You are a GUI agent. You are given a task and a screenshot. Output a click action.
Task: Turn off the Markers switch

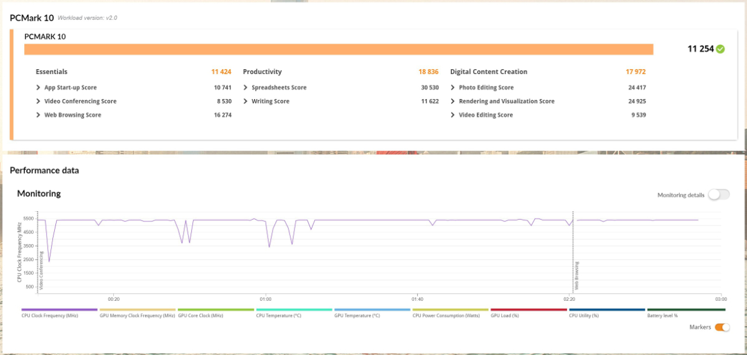coord(722,327)
